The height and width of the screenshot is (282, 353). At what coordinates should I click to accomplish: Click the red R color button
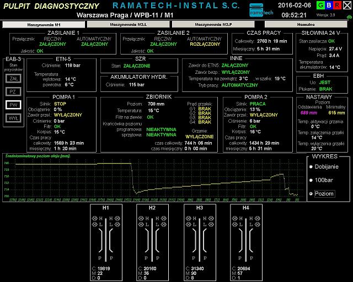pyautogui.click(x=338, y=5)
